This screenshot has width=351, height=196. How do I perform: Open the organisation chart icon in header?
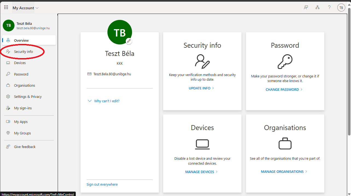[317, 8]
